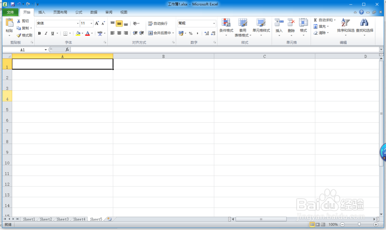
Task: Expand the formula bar
Action: pyautogui.click(x=381, y=50)
